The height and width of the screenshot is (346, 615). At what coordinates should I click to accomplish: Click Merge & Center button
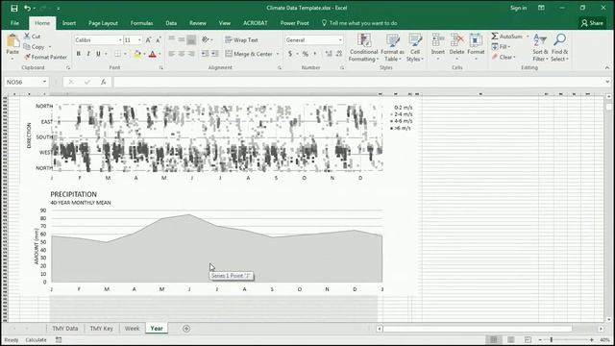249,54
